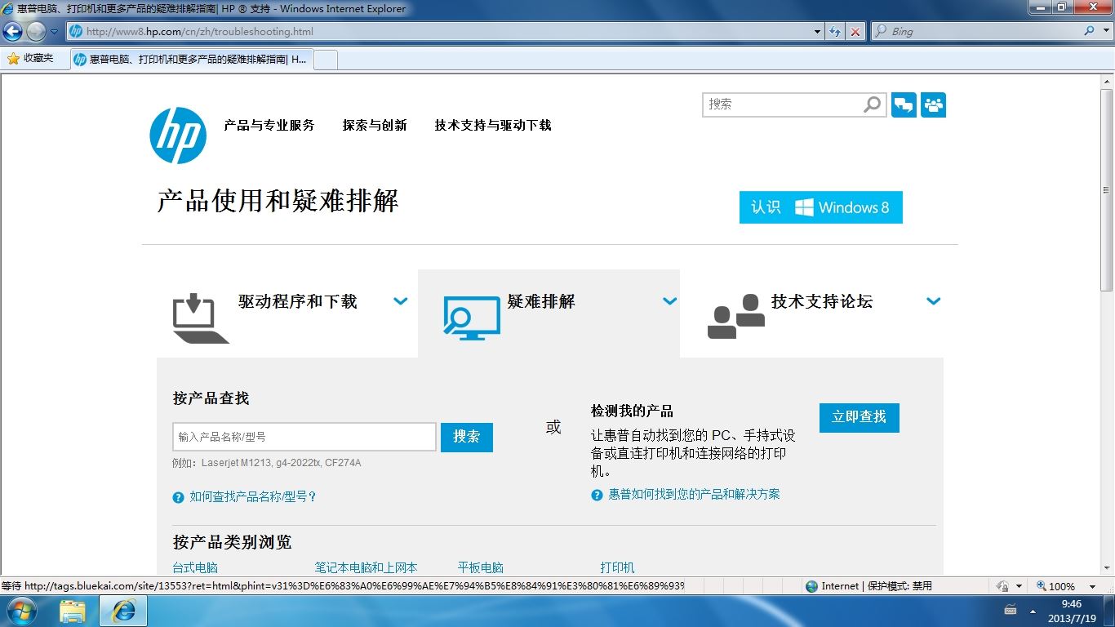Click the Show desktop strip
Image resolution: width=1115 pixels, height=627 pixels.
(1109, 611)
